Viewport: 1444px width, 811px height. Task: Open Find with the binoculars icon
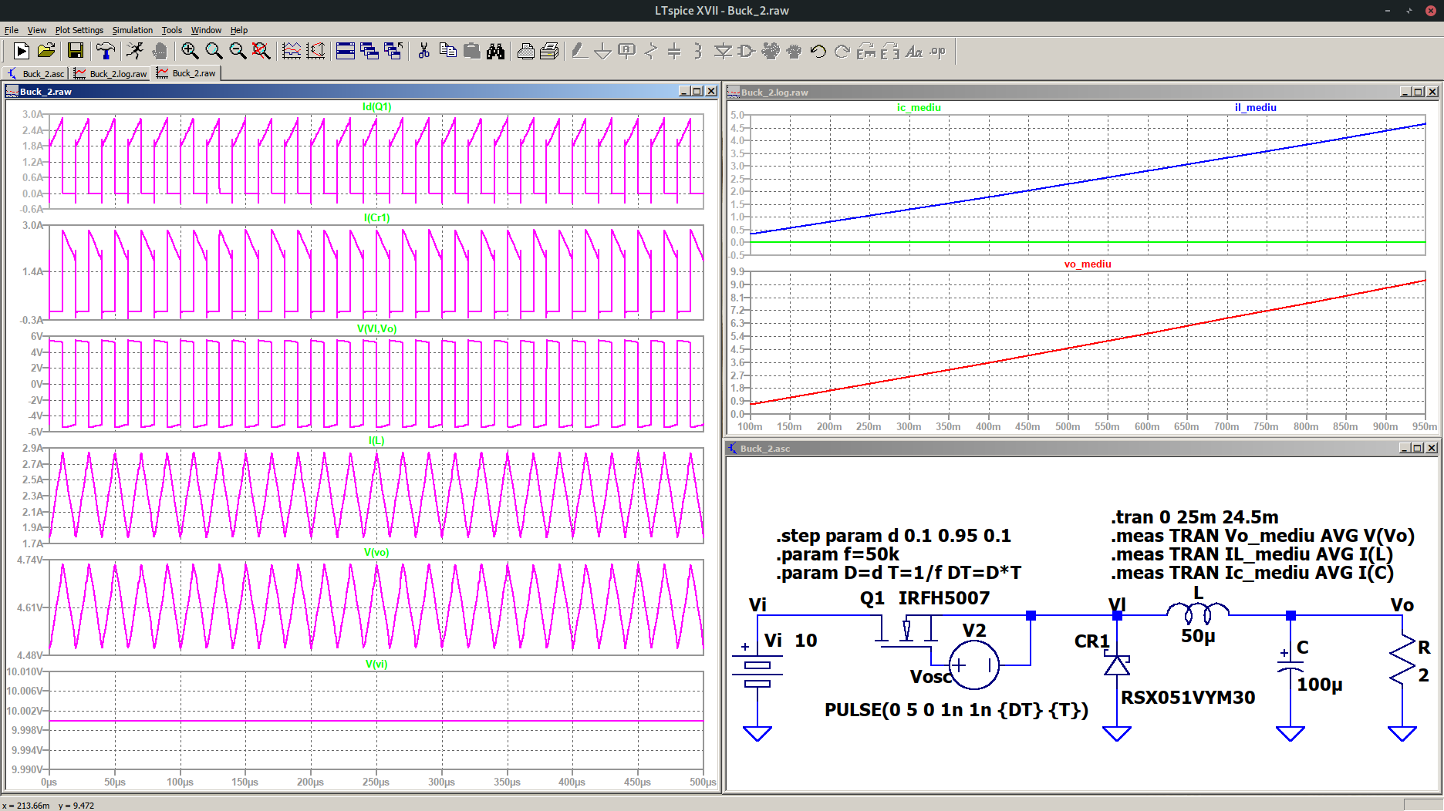pyautogui.click(x=495, y=52)
